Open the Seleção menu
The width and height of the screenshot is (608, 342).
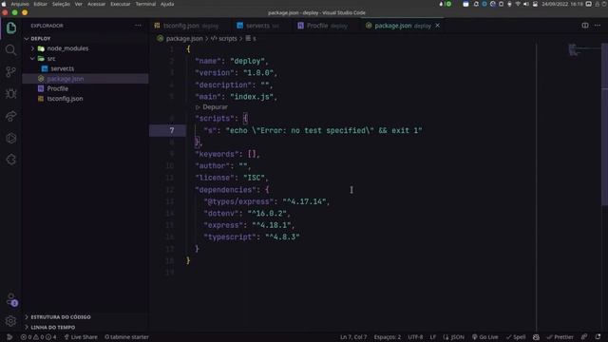click(x=61, y=4)
